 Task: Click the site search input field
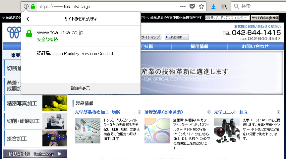point(227,18)
